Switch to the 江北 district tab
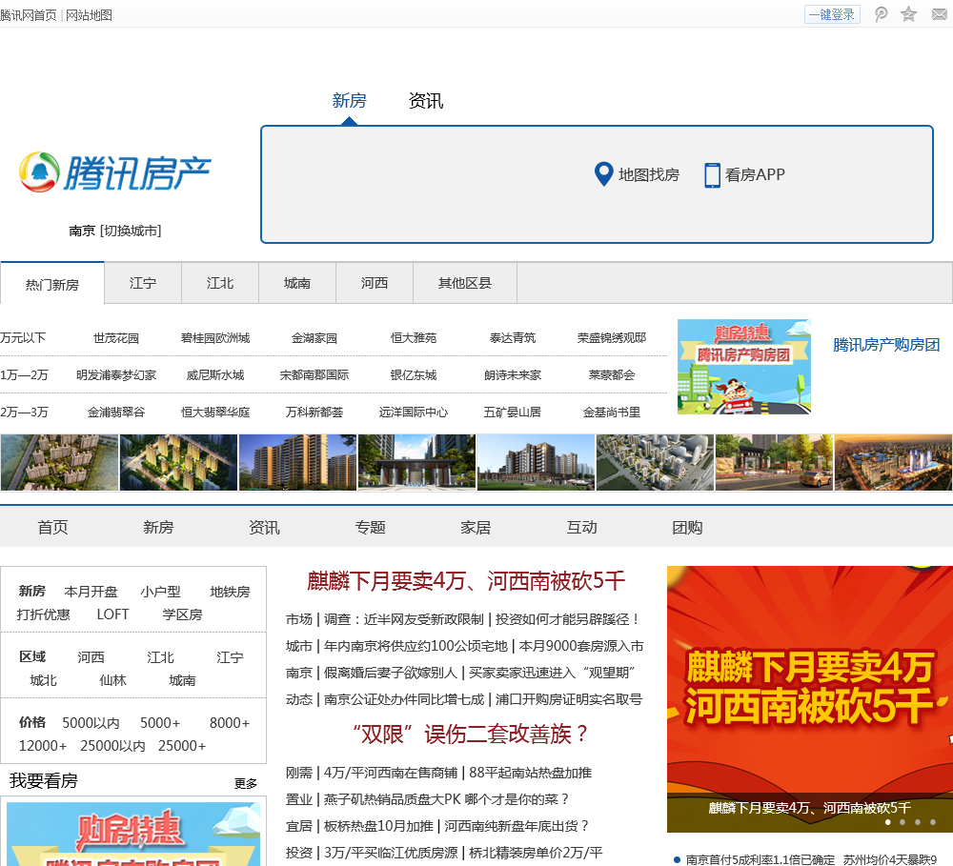 220,283
